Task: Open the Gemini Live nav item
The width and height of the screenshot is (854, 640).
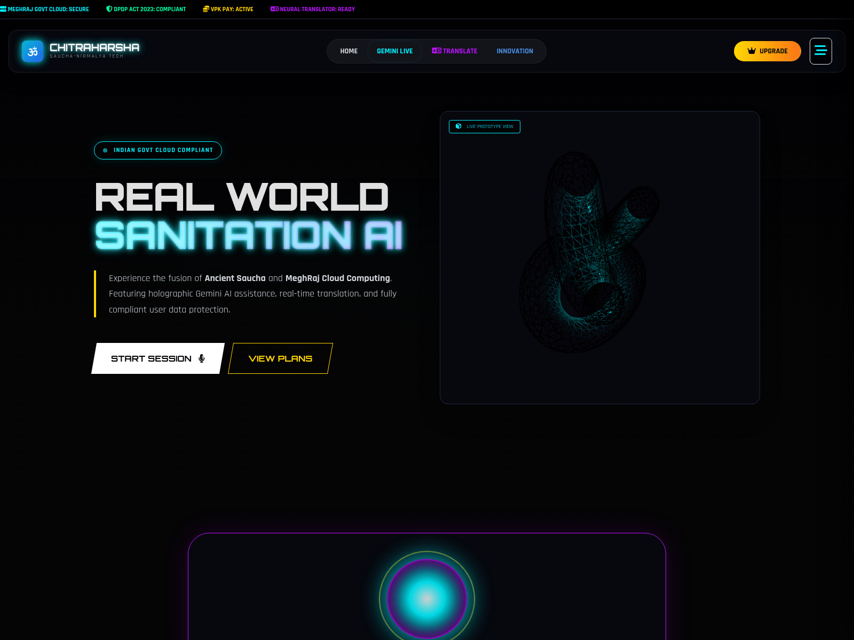Action: 395,51
